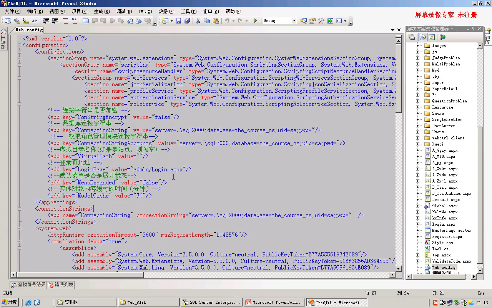
Task: Click the Redo arrow icon
Action: (x=240, y=21)
